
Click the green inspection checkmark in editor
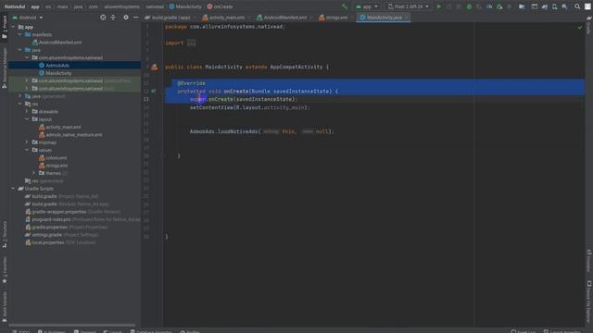(580, 27)
